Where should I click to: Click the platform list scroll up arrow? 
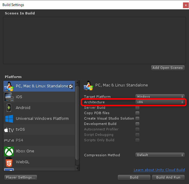click(x=77, y=83)
